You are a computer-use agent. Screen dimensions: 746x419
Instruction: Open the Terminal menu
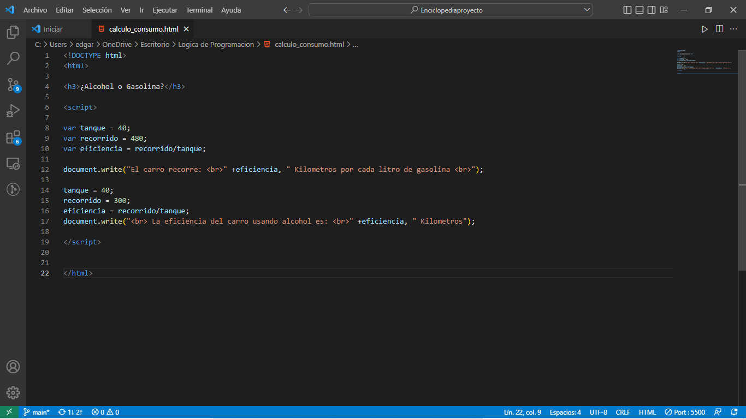199,10
